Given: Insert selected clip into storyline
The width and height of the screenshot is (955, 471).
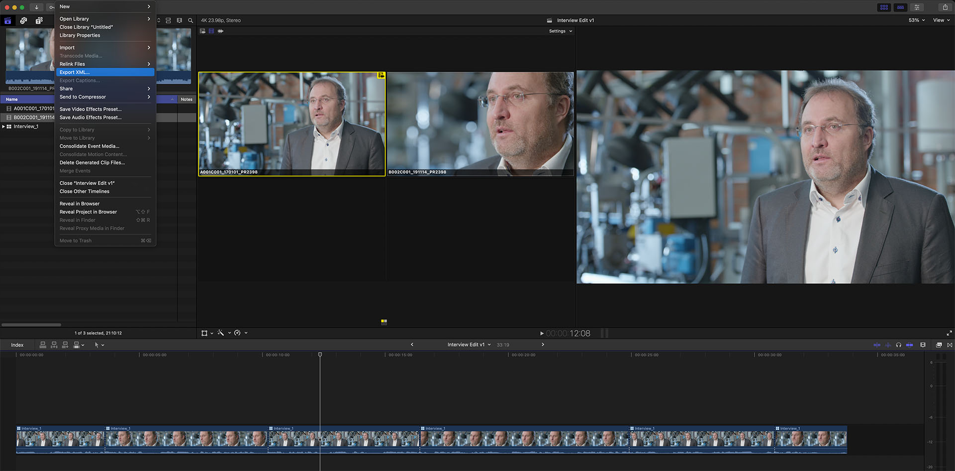Looking at the screenshot, I should 54,345.
